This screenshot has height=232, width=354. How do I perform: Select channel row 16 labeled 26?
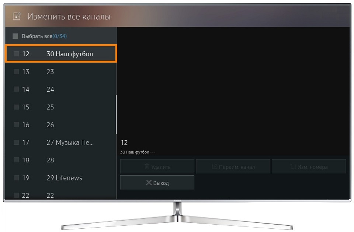(x=61, y=124)
